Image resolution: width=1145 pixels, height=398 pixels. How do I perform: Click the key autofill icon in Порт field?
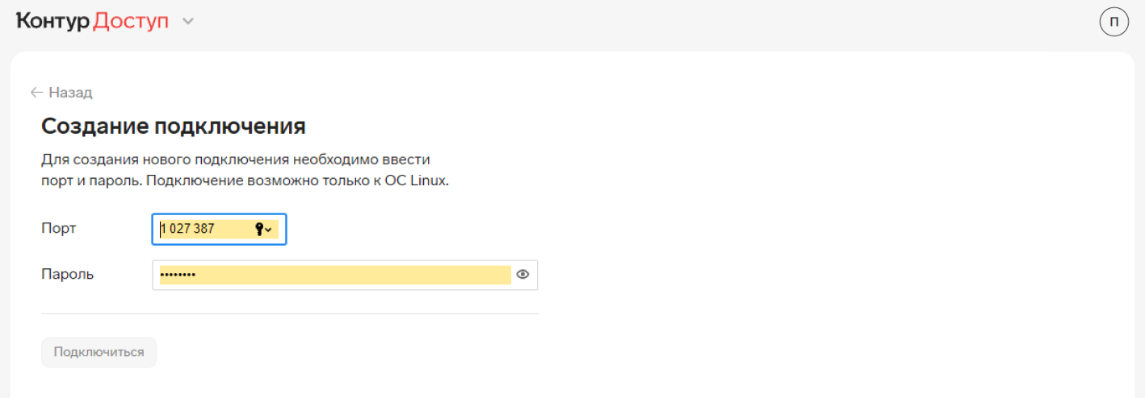pos(260,230)
